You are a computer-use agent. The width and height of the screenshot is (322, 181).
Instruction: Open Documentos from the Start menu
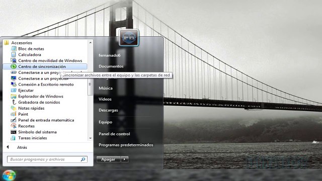pyautogui.click(x=111, y=66)
